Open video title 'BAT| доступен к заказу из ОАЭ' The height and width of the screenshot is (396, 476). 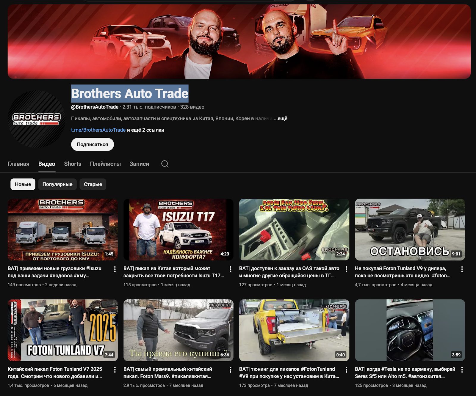tap(289, 272)
